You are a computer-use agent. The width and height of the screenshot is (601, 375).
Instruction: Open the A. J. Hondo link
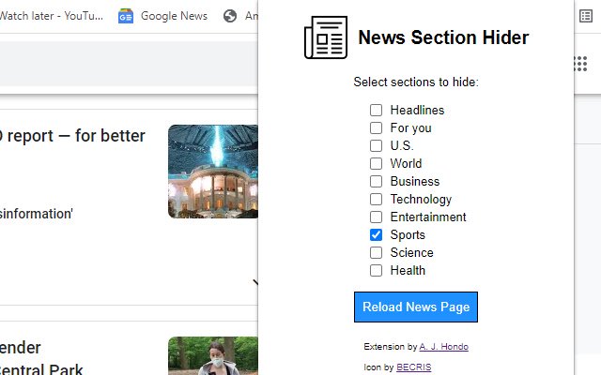[x=444, y=347]
